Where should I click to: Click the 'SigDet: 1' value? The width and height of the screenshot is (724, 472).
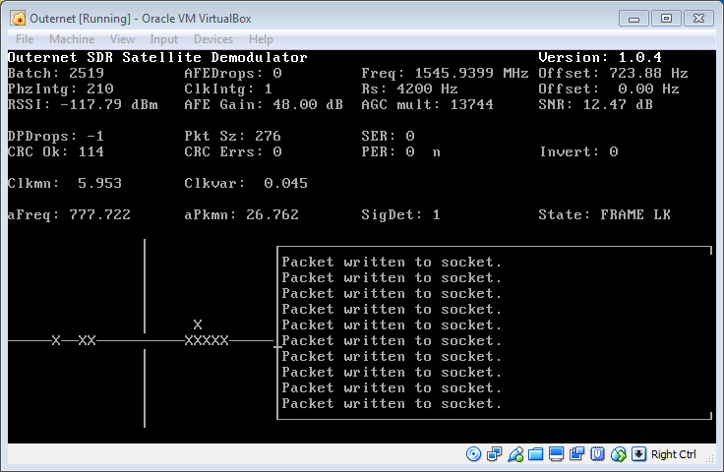click(400, 214)
